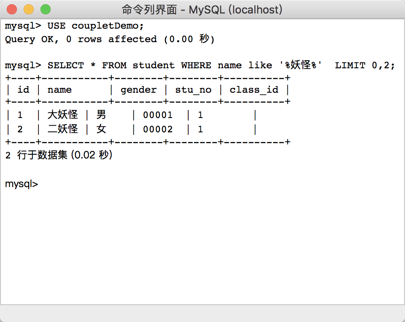The height and width of the screenshot is (322, 405).
Task: Maximize the window with the green button
Action: [x=45, y=9]
